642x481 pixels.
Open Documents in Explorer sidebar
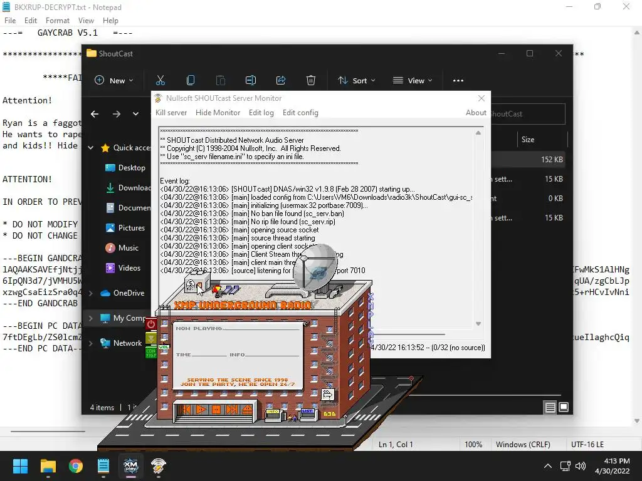point(128,208)
